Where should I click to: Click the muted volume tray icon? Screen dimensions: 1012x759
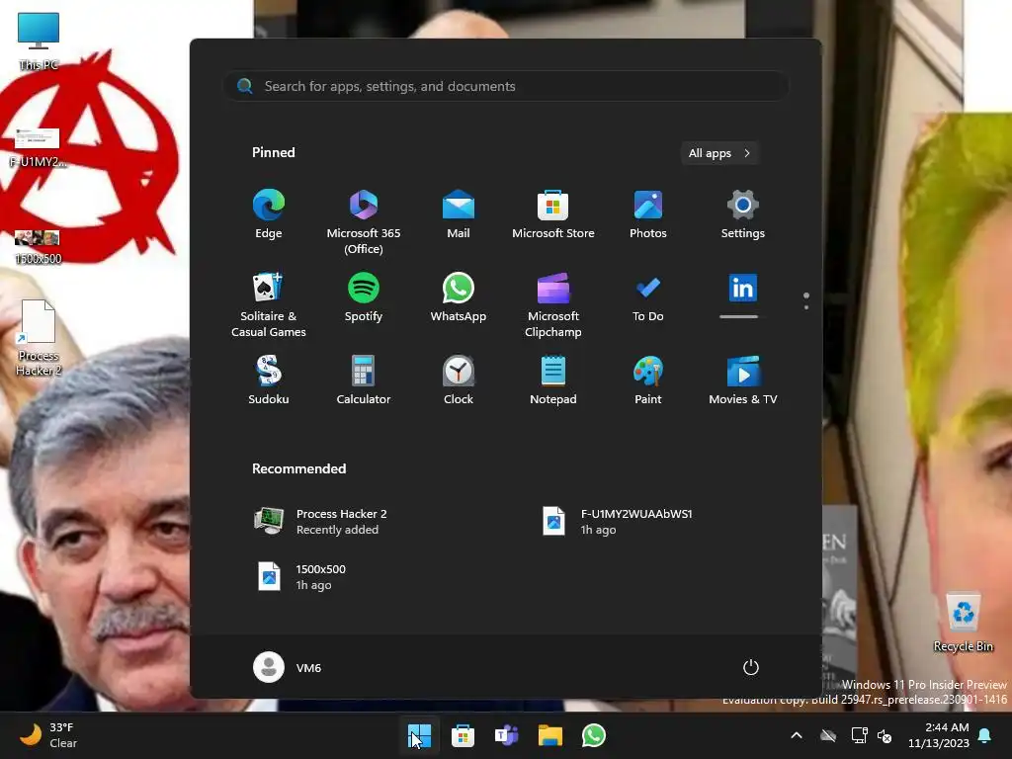pyautogui.click(x=885, y=735)
